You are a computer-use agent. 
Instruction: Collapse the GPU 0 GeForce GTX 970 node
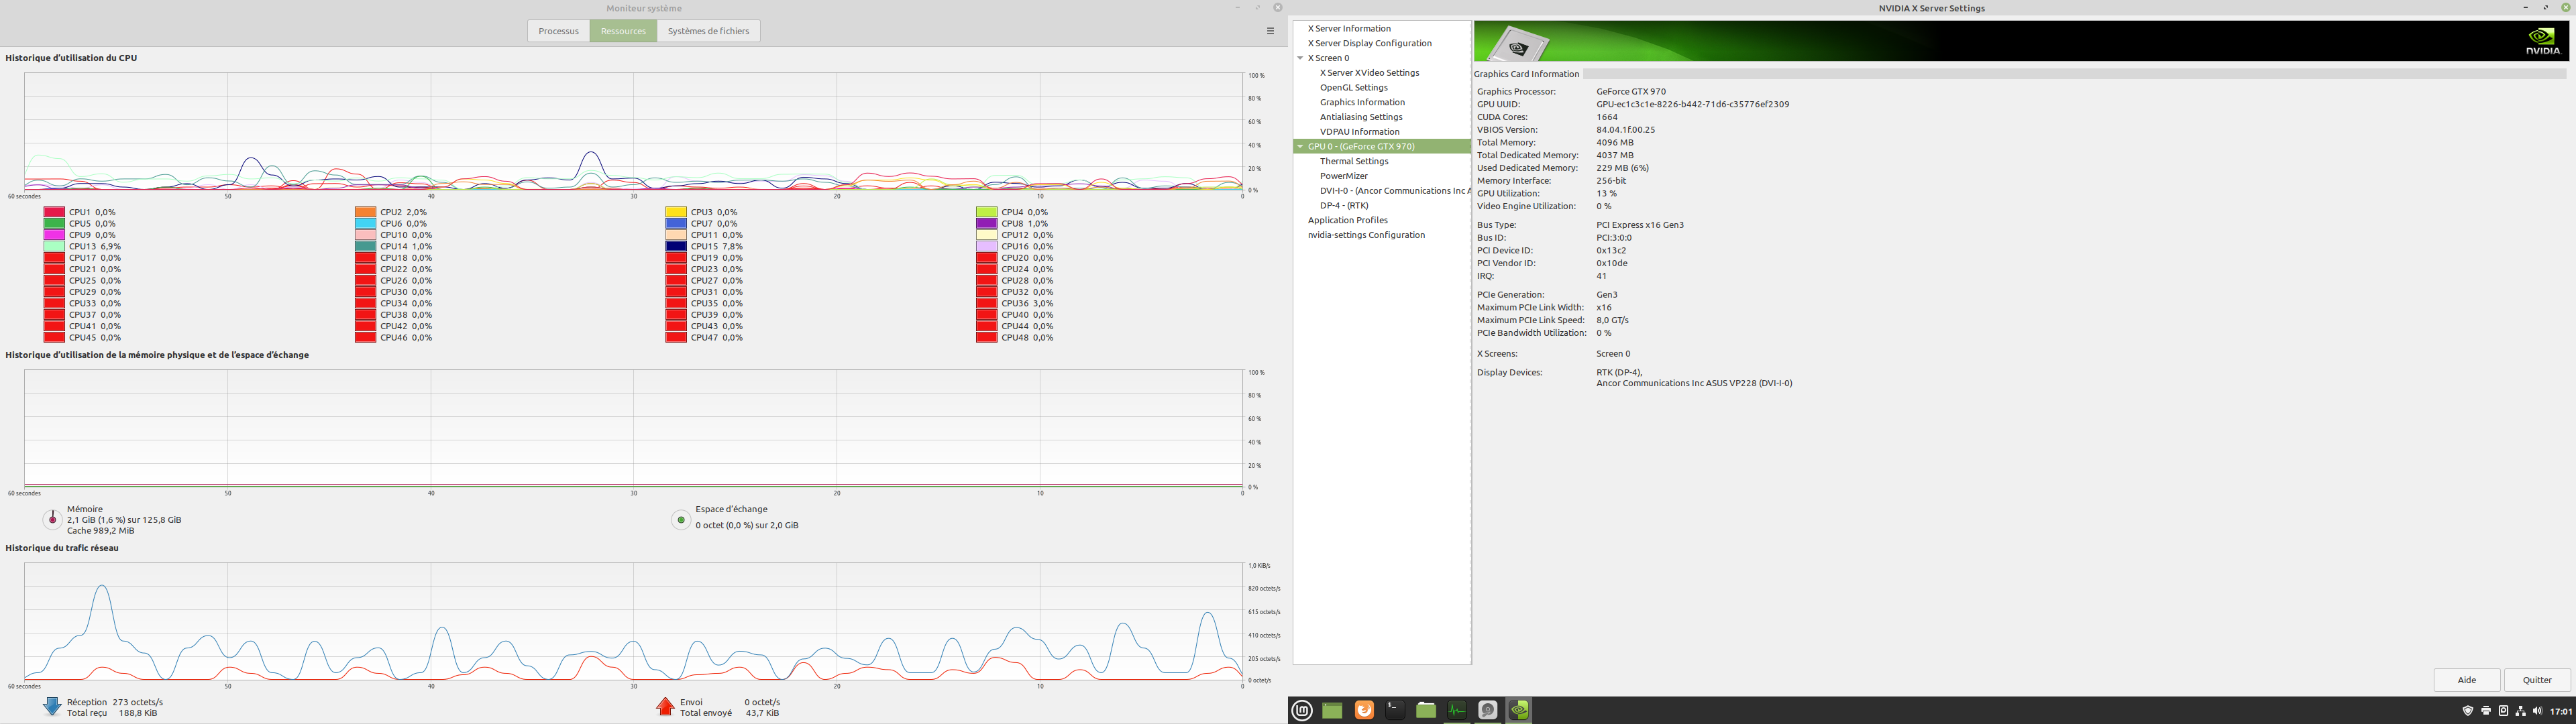point(1300,146)
